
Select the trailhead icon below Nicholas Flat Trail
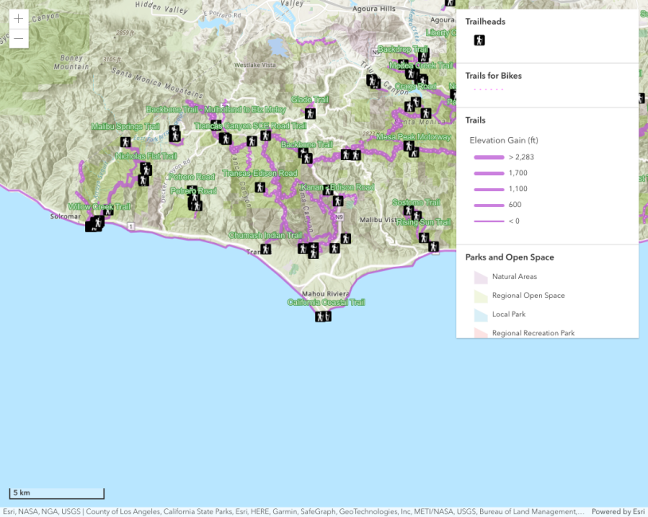[145, 169]
